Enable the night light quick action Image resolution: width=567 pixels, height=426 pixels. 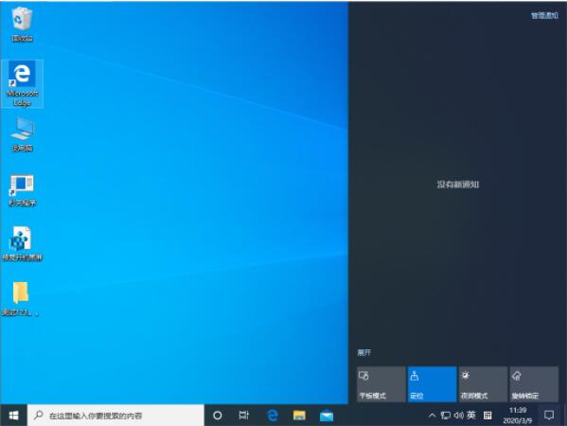pyautogui.click(x=483, y=384)
